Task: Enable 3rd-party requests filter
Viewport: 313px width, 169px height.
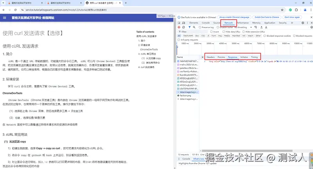Action: (x=179, y=40)
